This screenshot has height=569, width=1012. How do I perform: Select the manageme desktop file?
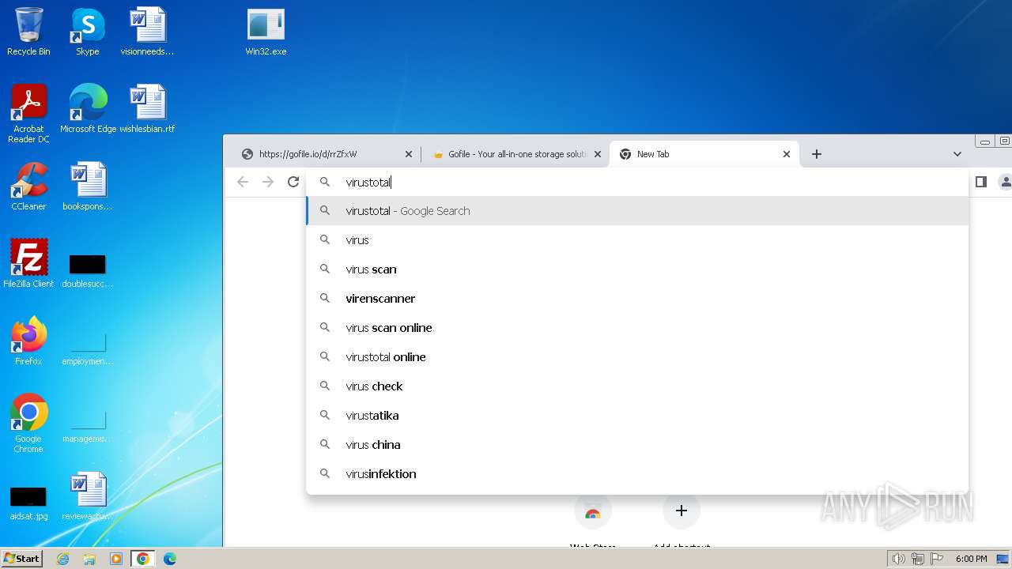(88, 425)
